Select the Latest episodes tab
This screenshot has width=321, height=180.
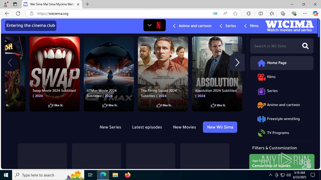147,127
